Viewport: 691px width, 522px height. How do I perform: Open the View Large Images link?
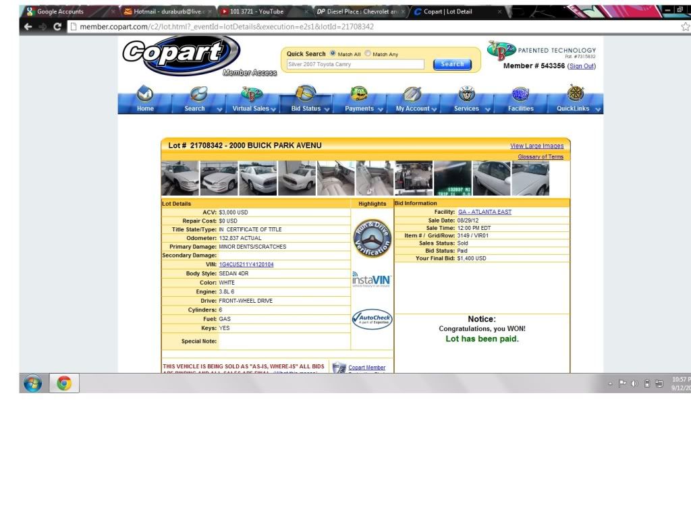coord(536,146)
